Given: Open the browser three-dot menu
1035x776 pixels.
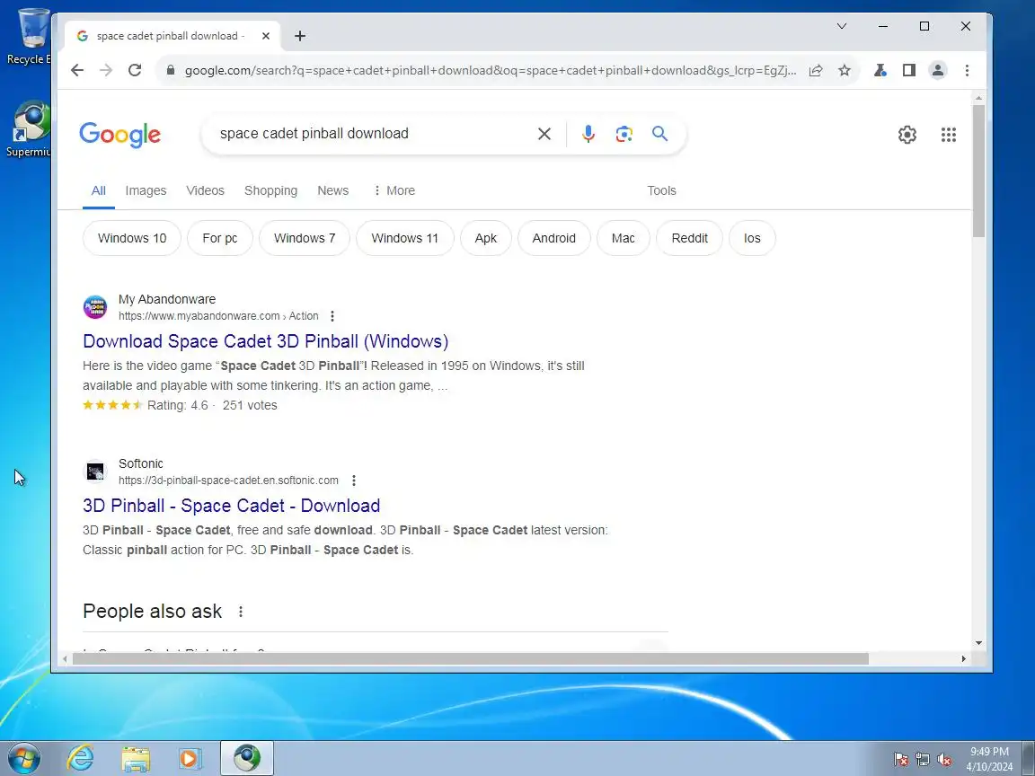Looking at the screenshot, I should 967,70.
